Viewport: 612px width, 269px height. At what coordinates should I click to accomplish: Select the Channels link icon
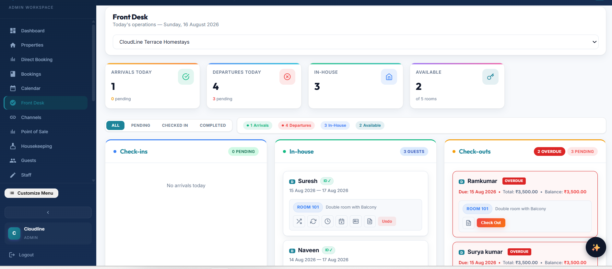pyautogui.click(x=13, y=117)
